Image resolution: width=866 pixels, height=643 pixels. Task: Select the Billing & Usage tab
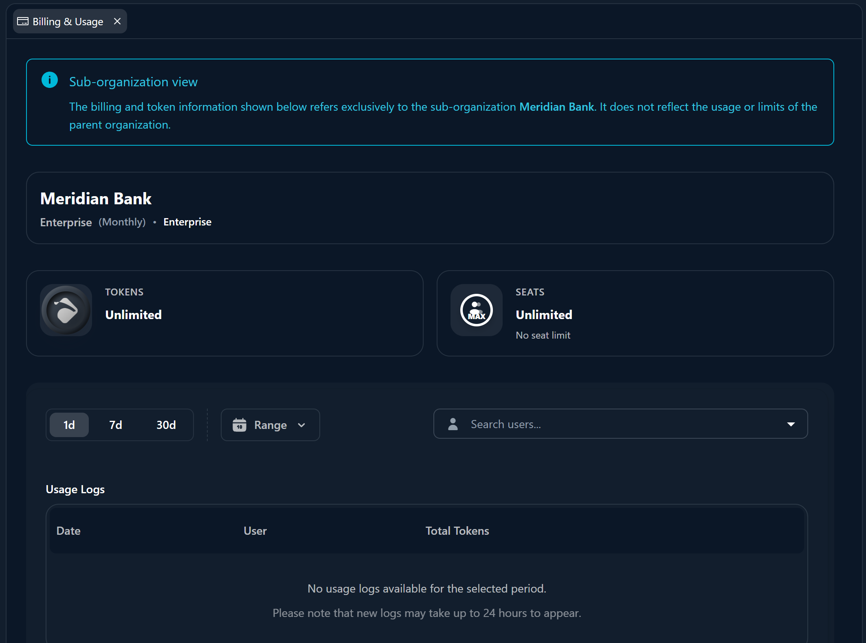tap(70, 21)
